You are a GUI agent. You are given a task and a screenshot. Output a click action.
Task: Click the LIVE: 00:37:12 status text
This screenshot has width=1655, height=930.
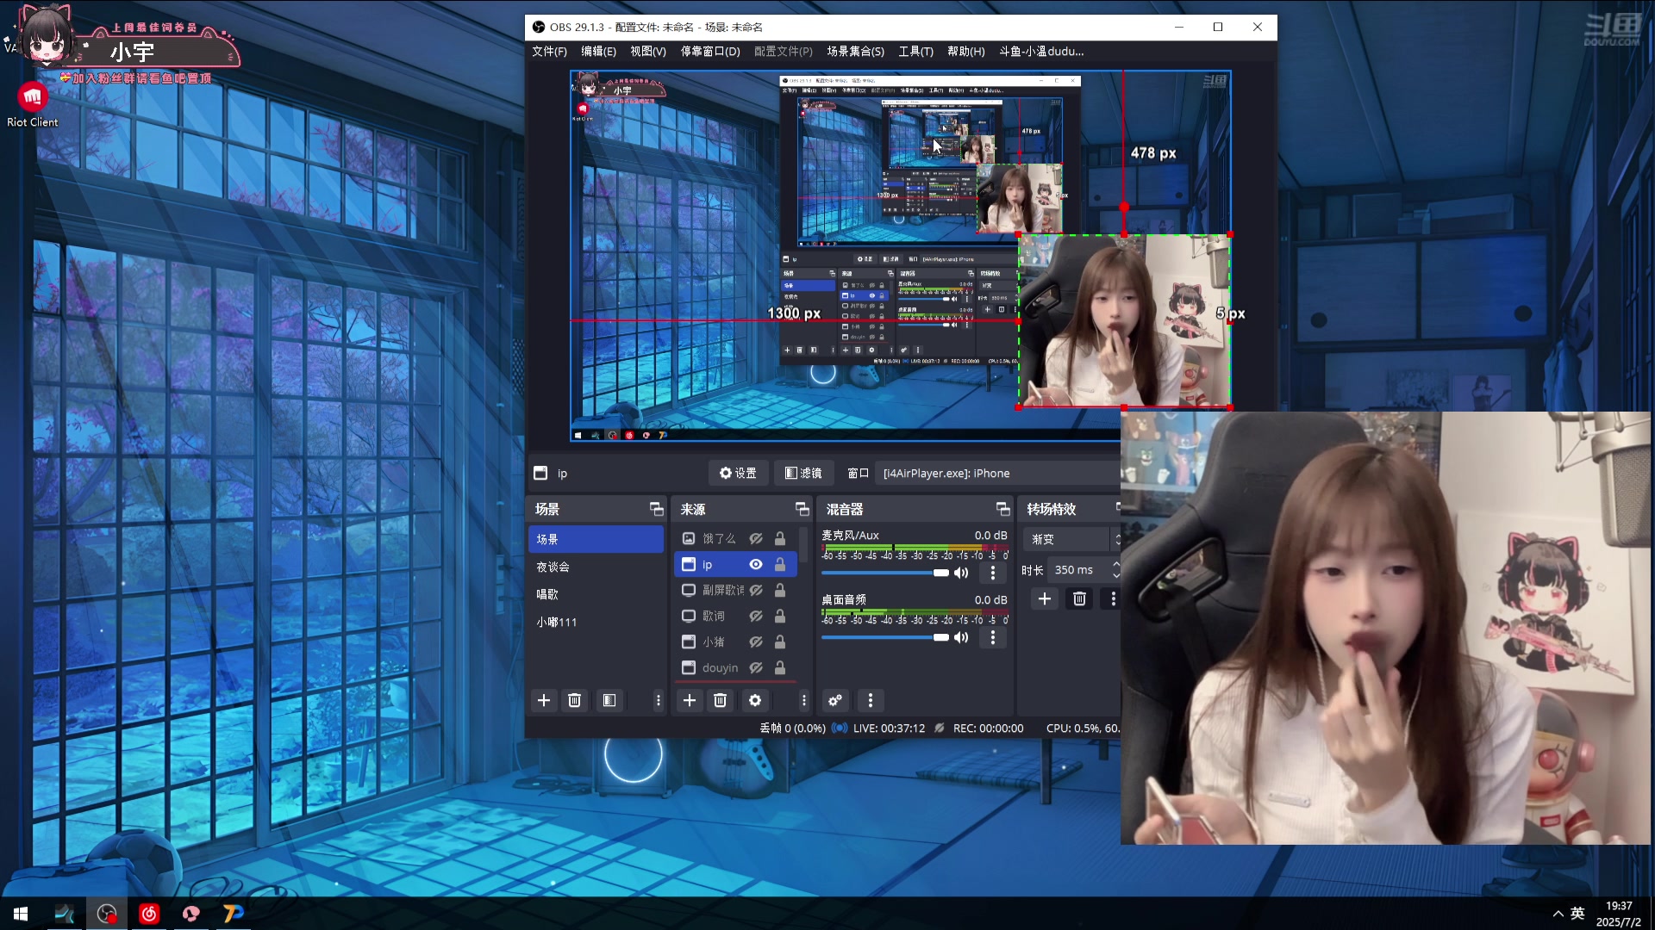tap(889, 728)
